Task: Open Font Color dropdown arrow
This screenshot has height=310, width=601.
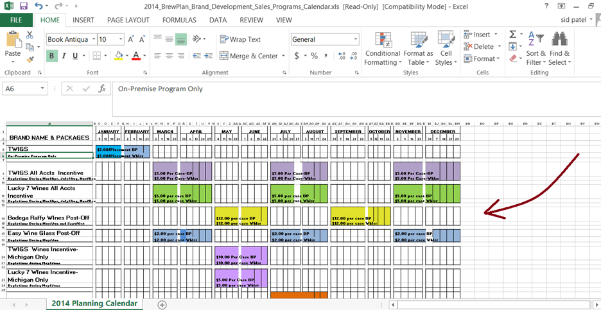Action: pyautogui.click(x=144, y=56)
